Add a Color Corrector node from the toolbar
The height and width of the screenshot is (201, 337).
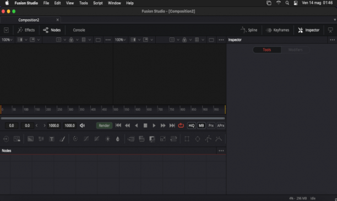click(x=75, y=139)
